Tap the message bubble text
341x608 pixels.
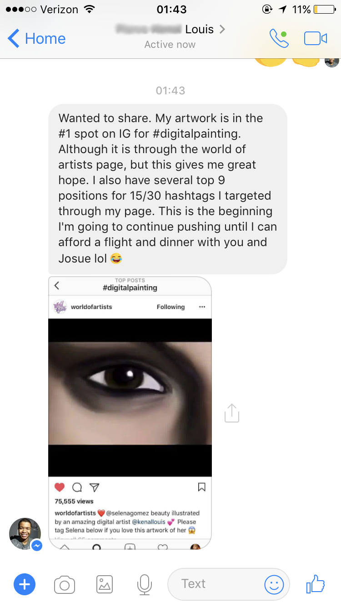(x=168, y=188)
